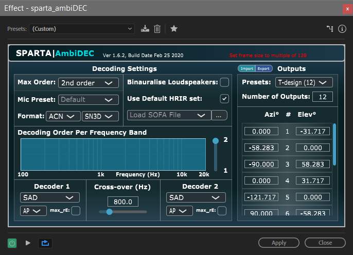Click Export loudspeaker layout button
This screenshot has height=255, width=353.
pyautogui.click(x=263, y=68)
